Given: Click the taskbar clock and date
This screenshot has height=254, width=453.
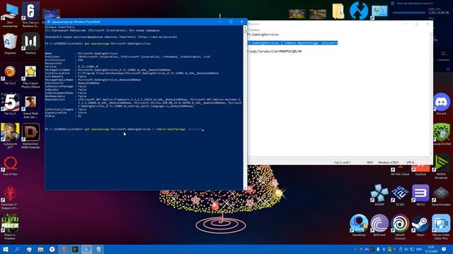Looking at the screenshot, I should [x=431, y=249].
